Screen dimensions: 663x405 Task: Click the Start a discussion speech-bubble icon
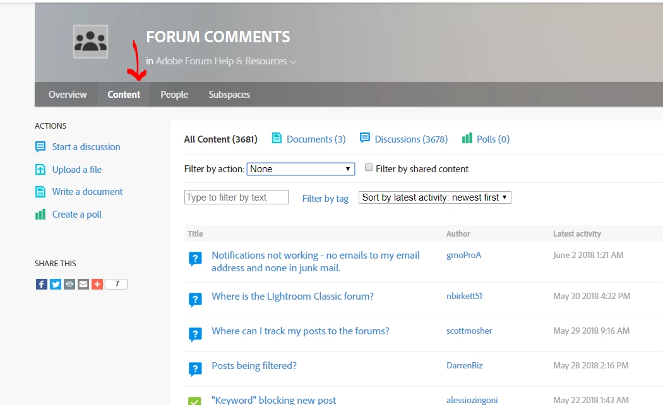tap(40, 147)
